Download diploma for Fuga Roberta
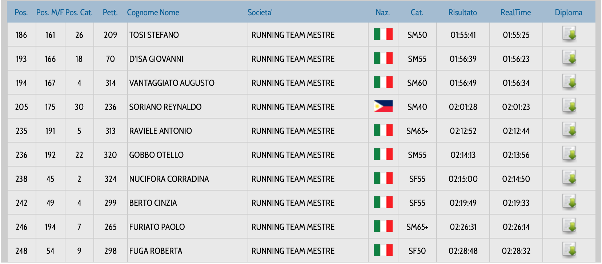 point(569,250)
